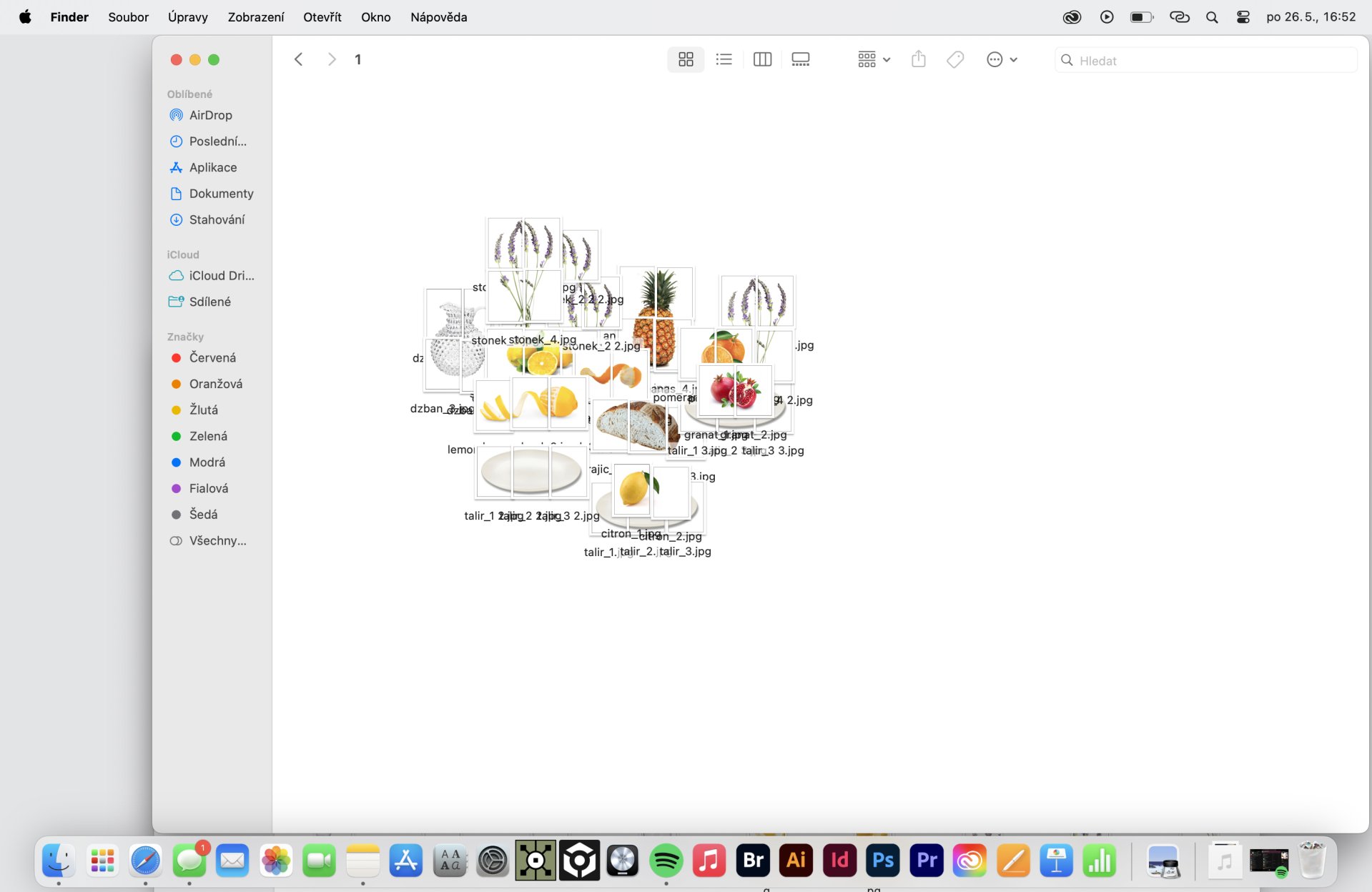Show all tags via Všechny…
Image resolution: width=1372 pixels, height=892 pixels.
click(217, 541)
